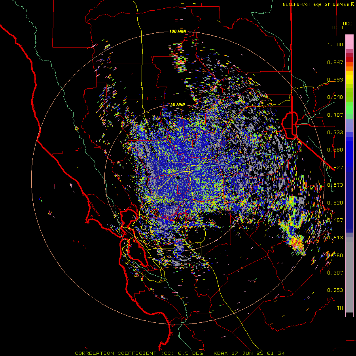This screenshot has width=356, height=356.
Task: Click the 0.840 value on the scale
Action: [x=335, y=97]
